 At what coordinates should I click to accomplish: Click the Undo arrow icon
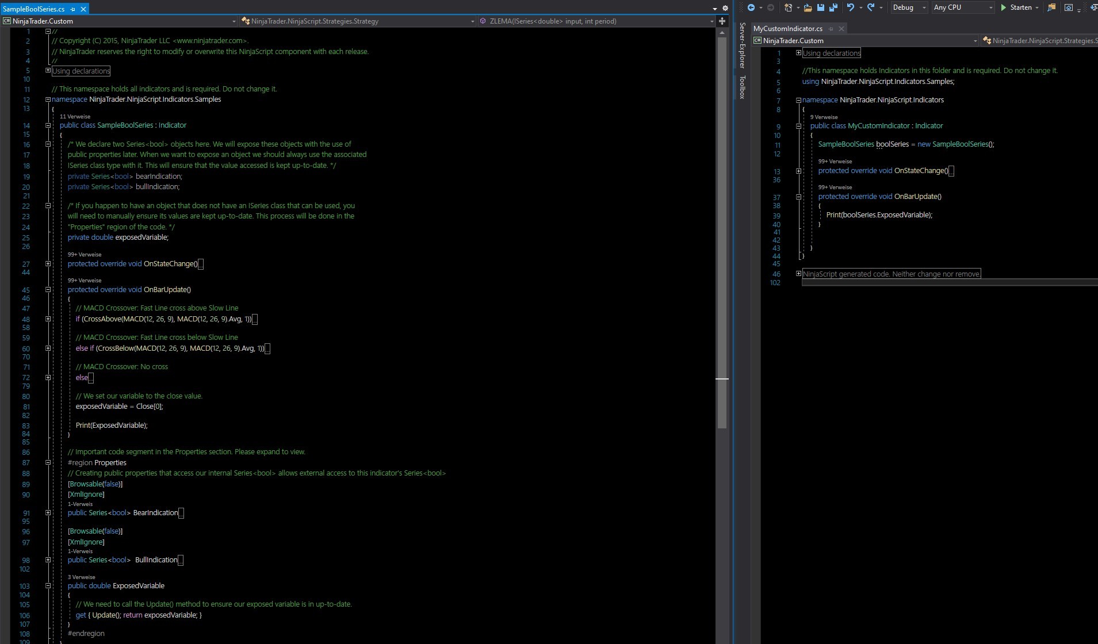[x=851, y=7]
